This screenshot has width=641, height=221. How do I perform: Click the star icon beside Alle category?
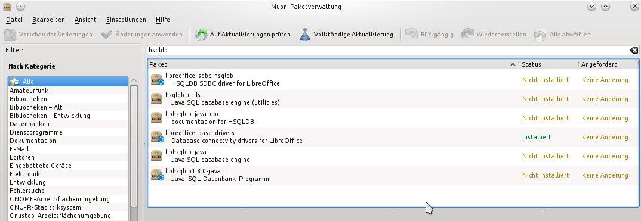pyautogui.click(x=15, y=82)
